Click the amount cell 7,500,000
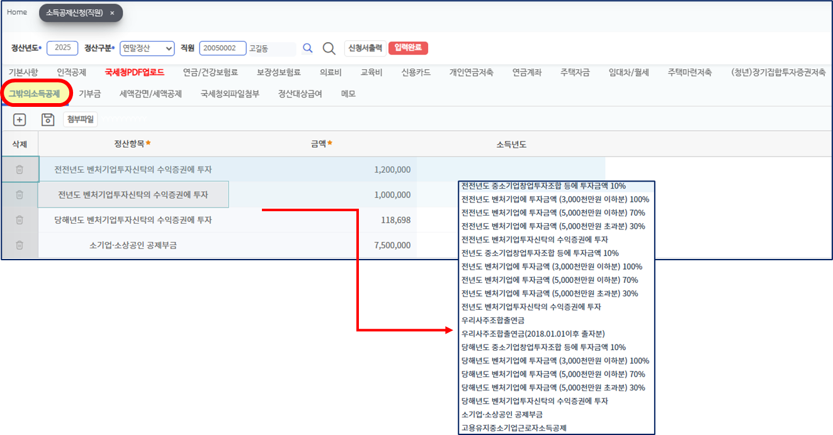The height and width of the screenshot is (435, 833). (322, 245)
